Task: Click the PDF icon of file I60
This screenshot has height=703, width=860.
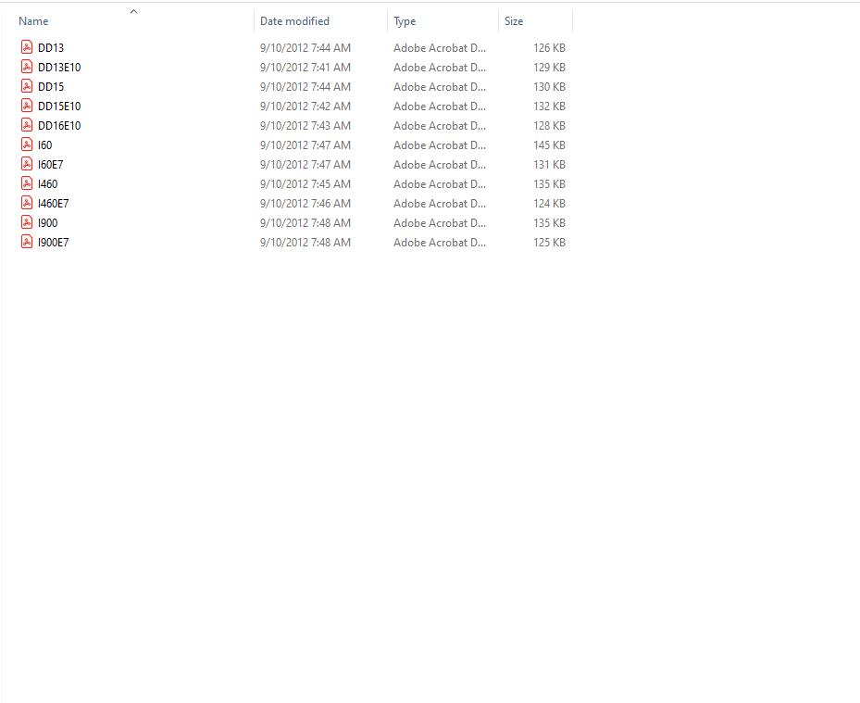Action: [26, 144]
